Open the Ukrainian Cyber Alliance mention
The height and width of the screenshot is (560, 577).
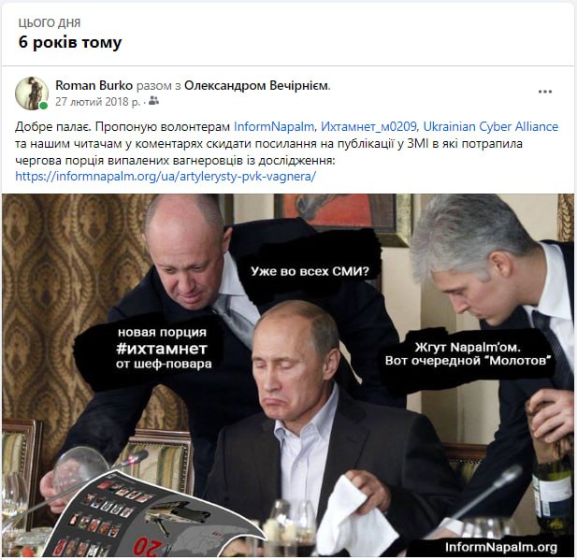[491, 126]
